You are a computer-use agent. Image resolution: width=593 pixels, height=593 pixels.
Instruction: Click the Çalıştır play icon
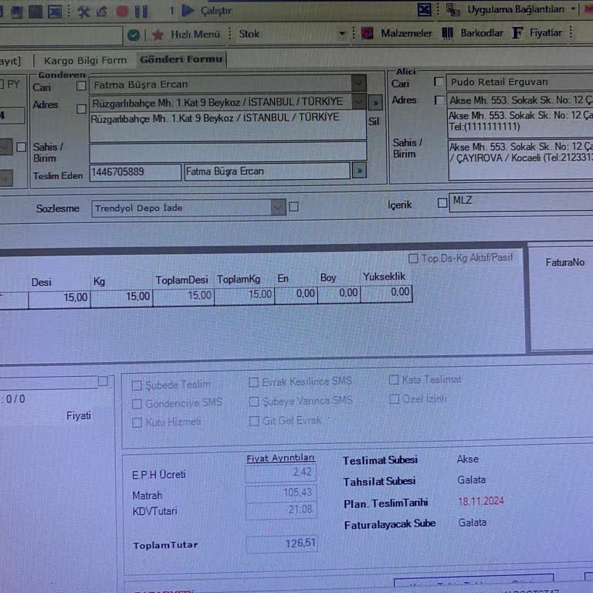pyautogui.click(x=188, y=11)
